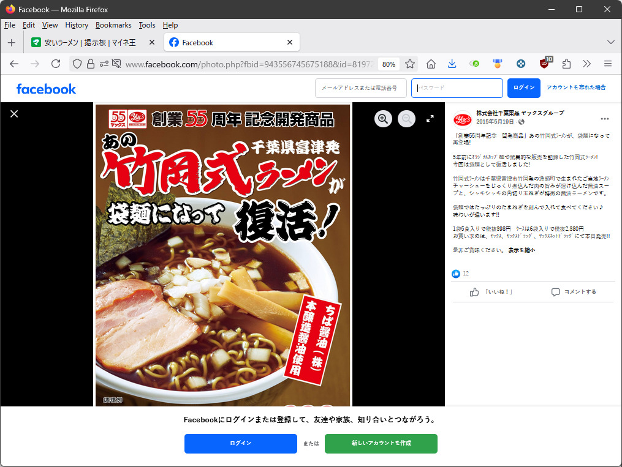Viewport: 622px width, 467px height.
Task: Click the green 新しいアカウントを作成 button
Action: coord(381,443)
